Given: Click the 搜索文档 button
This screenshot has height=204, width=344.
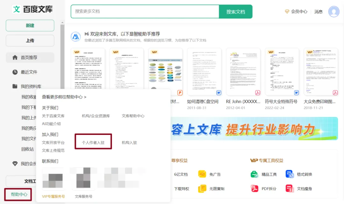Looking at the screenshot, I should [236, 12].
